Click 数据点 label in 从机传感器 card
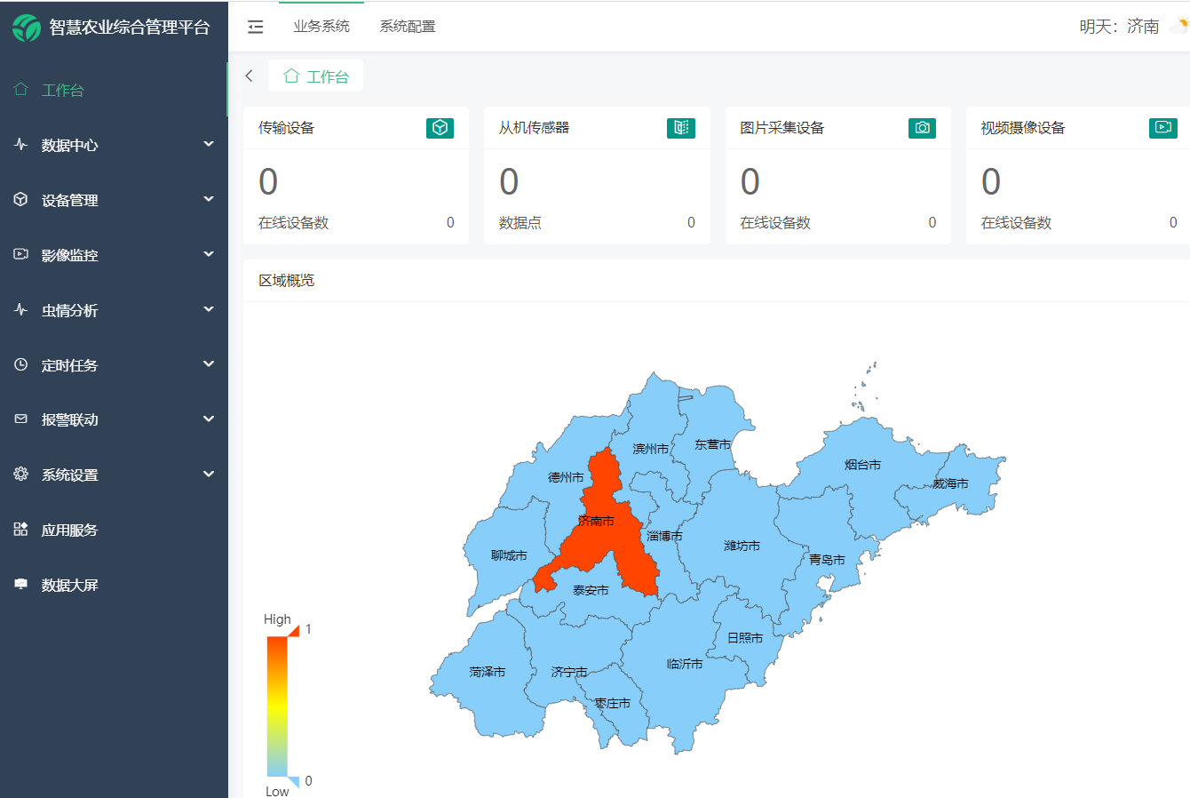 click(520, 223)
